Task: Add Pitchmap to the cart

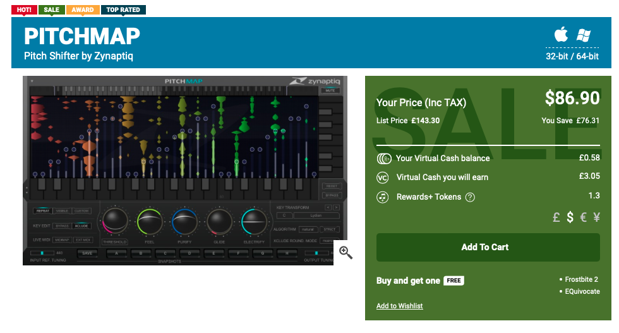Action: 488,247
